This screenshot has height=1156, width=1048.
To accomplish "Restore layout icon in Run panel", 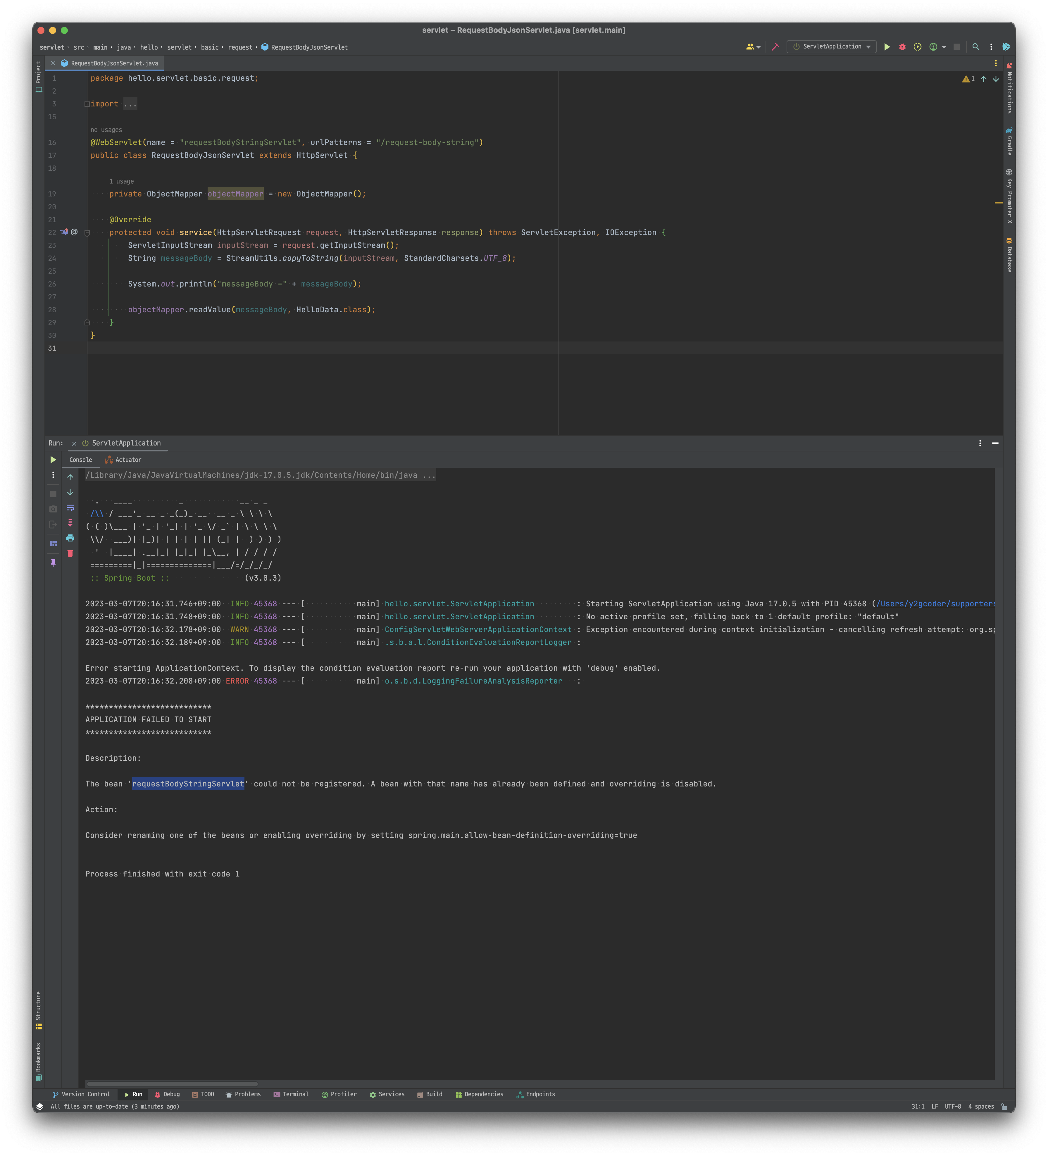I will point(53,544).
